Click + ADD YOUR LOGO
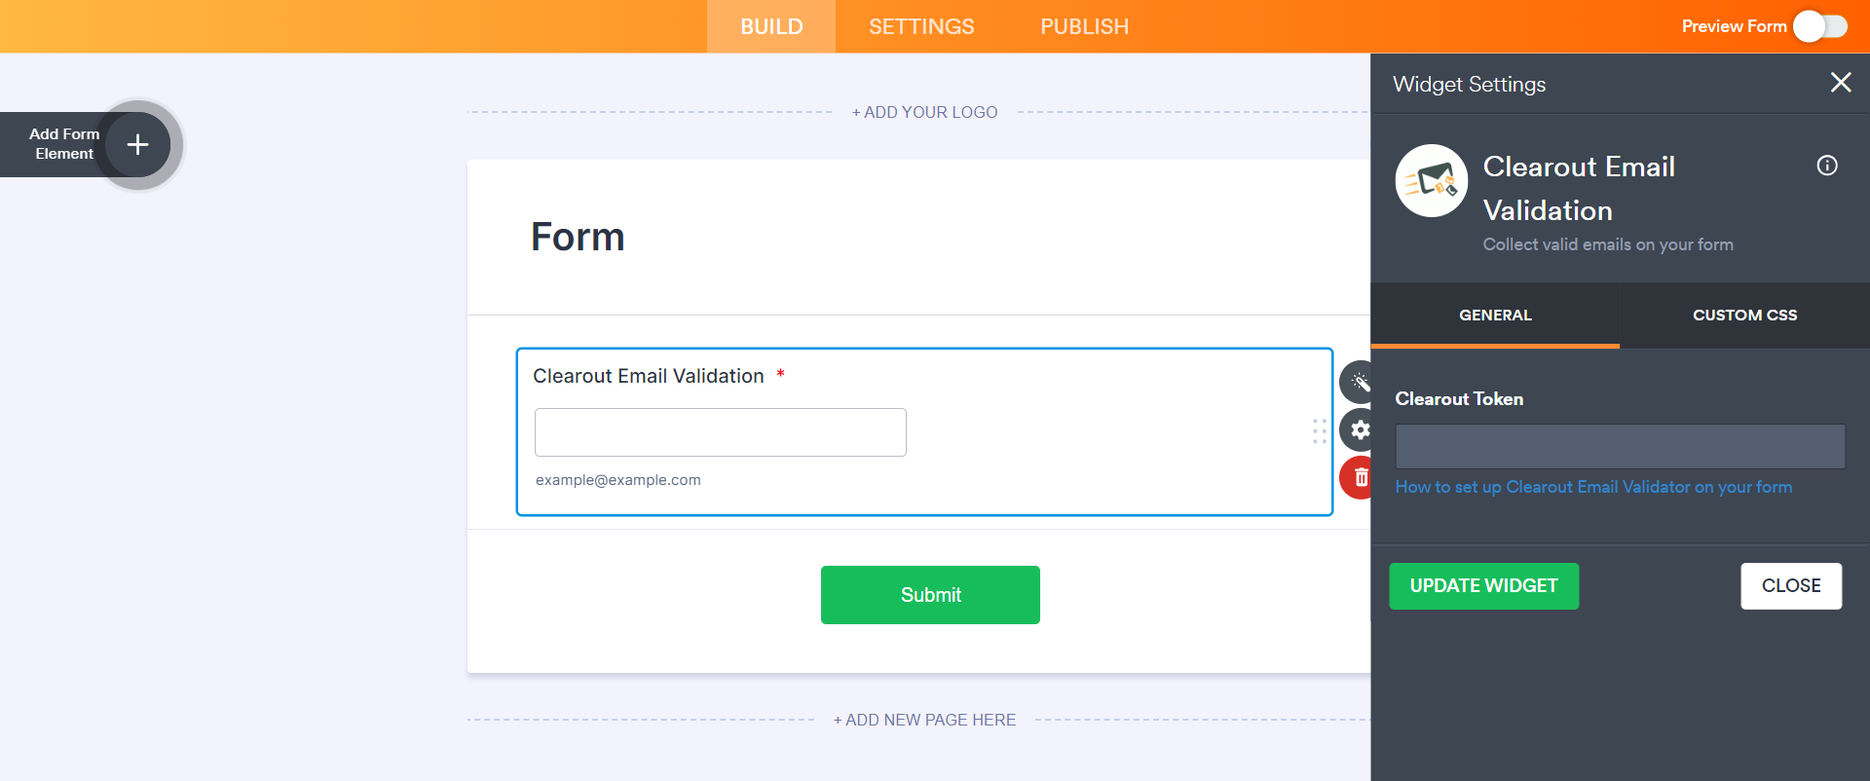 pos(924,112)
